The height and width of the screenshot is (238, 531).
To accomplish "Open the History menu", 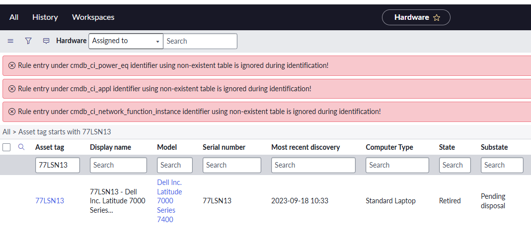I will (x=45, y=17).
